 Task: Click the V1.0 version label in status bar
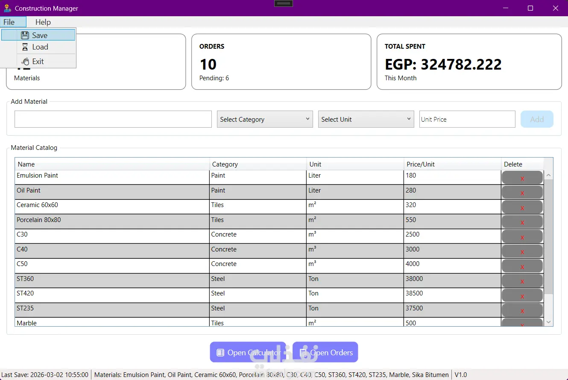tap(460, 375)
